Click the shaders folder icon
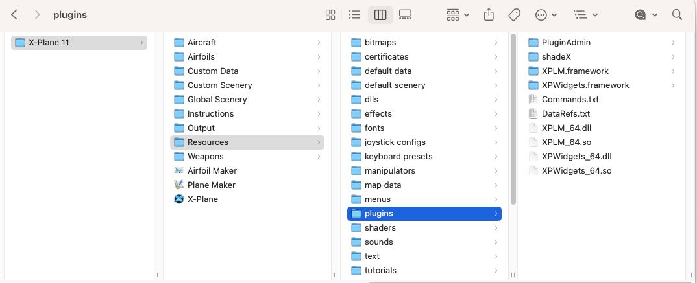The image size is (697, 283). (x=356, y=227)
